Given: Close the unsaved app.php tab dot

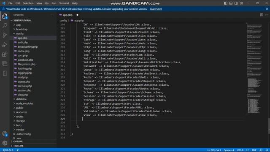Looking at the screenshot, I should (77, 15).
